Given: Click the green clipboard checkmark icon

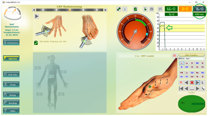Looking at the screenshot, I should point(136,9).
